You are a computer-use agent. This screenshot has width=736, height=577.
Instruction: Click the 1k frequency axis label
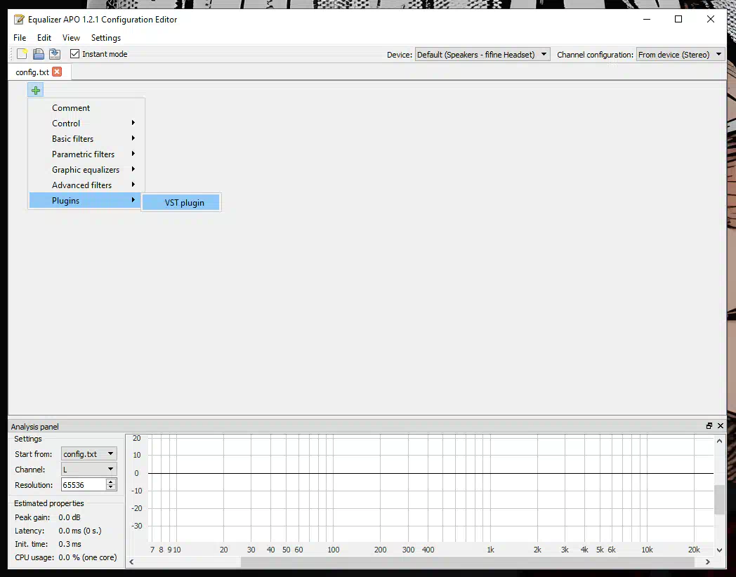coord(490,550)
